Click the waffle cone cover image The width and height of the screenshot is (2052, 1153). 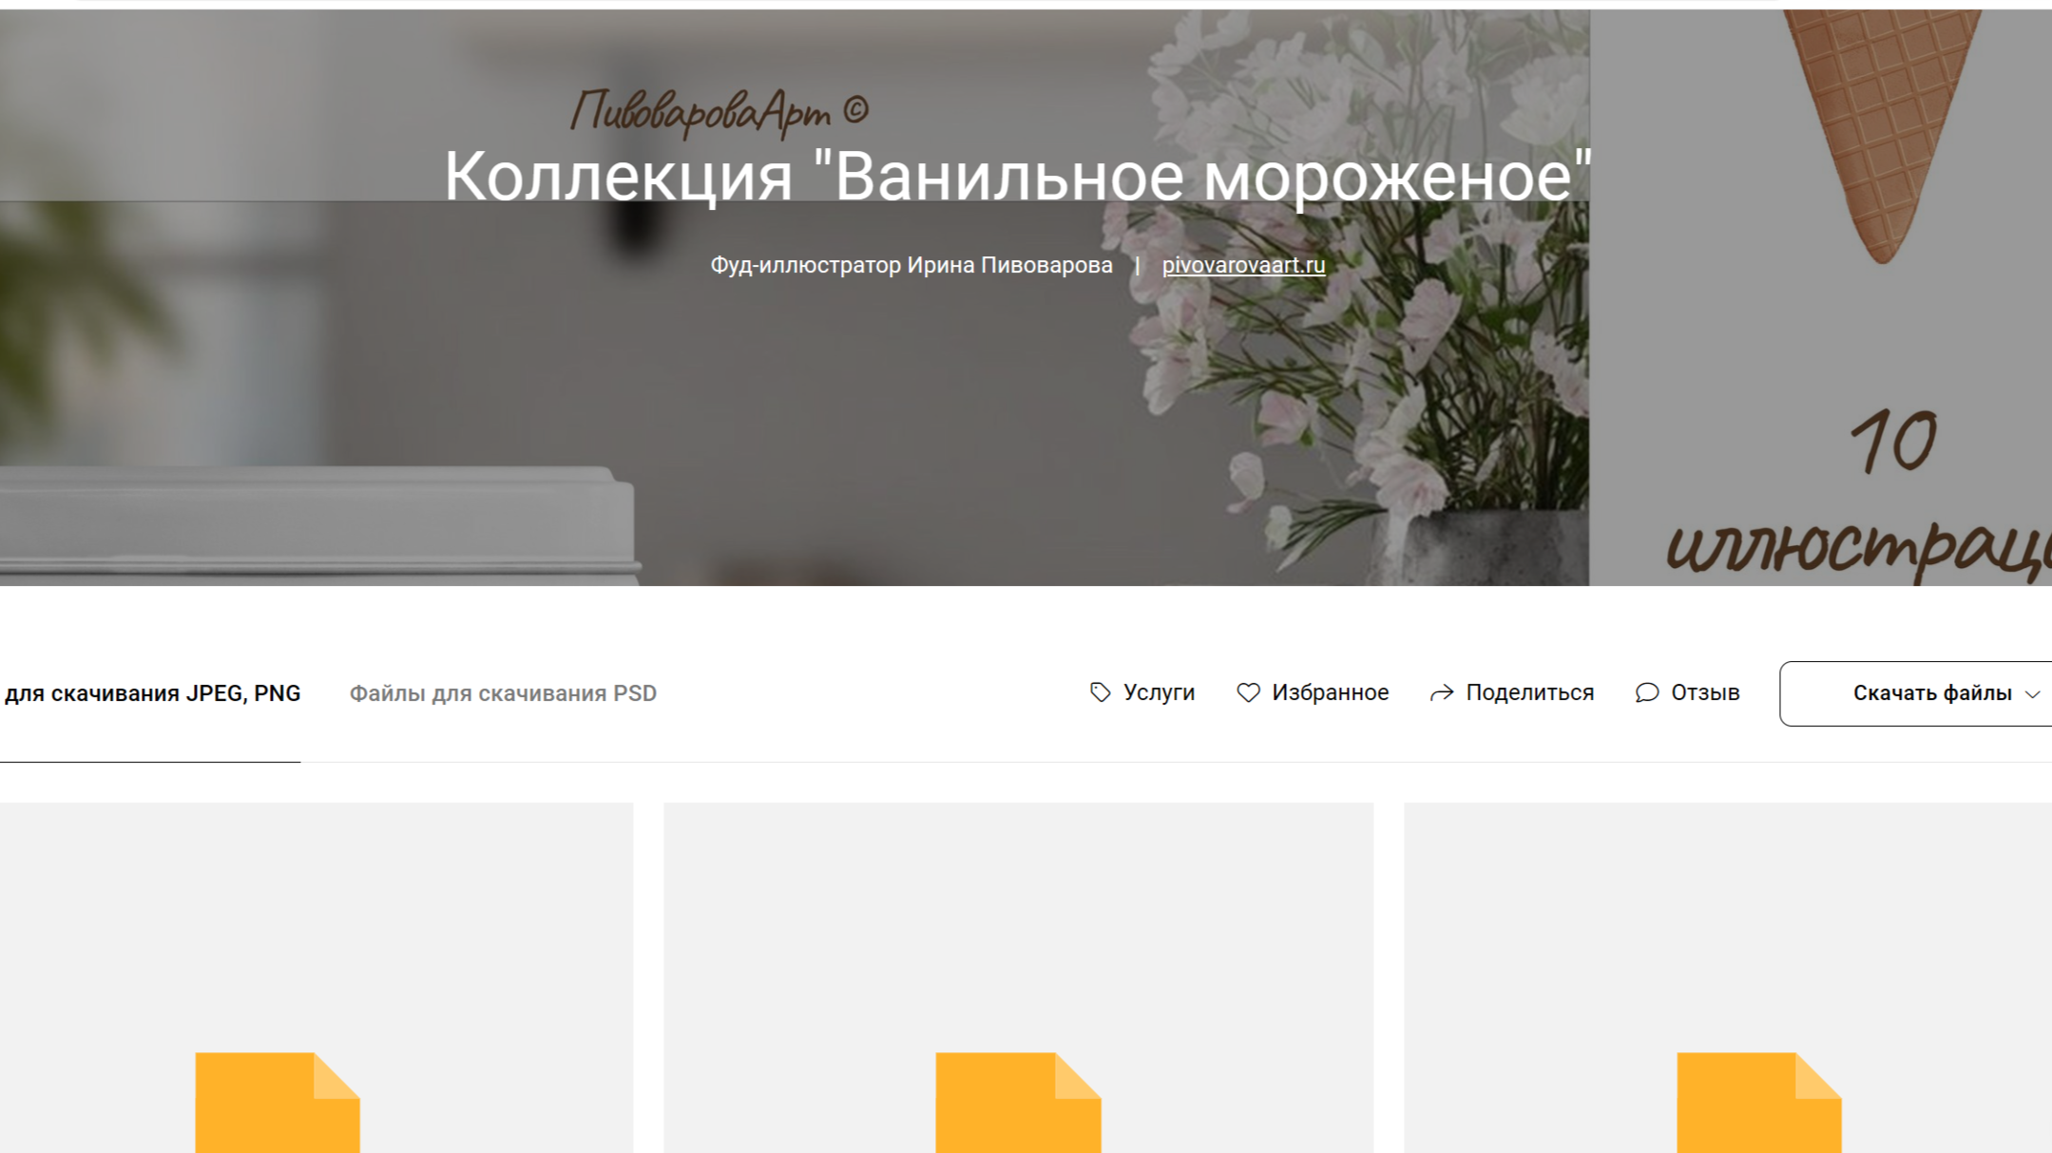click(1820, 297)
